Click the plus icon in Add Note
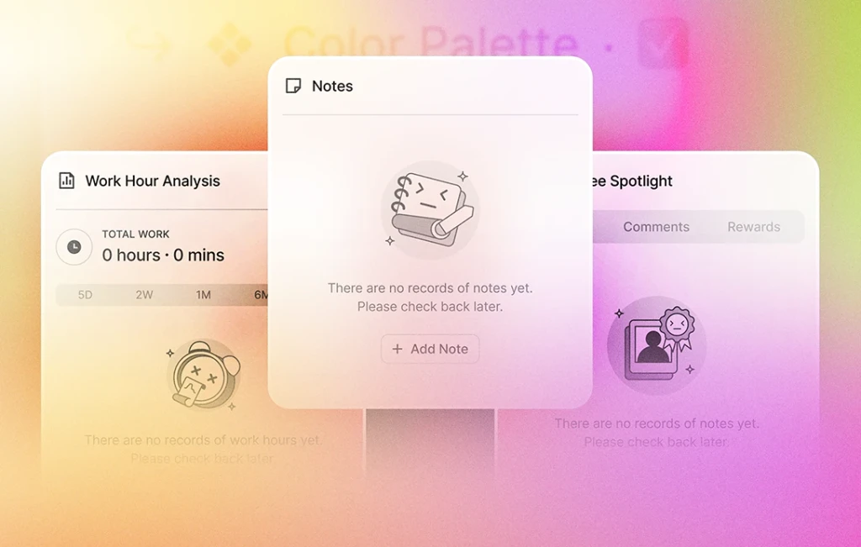The width and height of the screenshot is (861, 547). point(397,349)
